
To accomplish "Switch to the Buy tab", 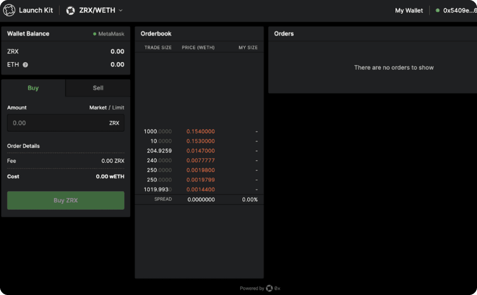I will [x=33, y=88].
